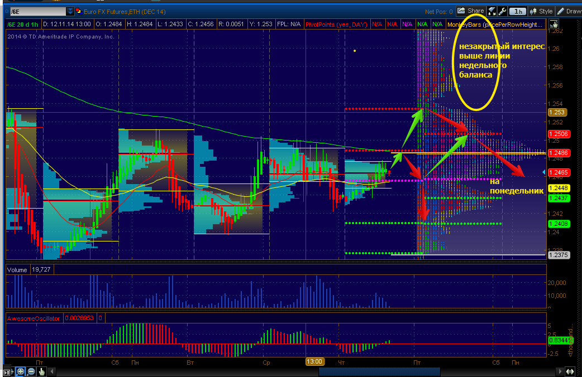This screenshot has height=377, width=582.
Task: Click the 19,727 volume value
Action: [x=41, y=269]
